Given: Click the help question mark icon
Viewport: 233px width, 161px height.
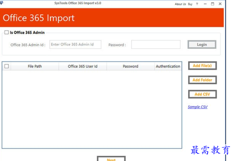Looking at the screenshot, I should 197,4.
